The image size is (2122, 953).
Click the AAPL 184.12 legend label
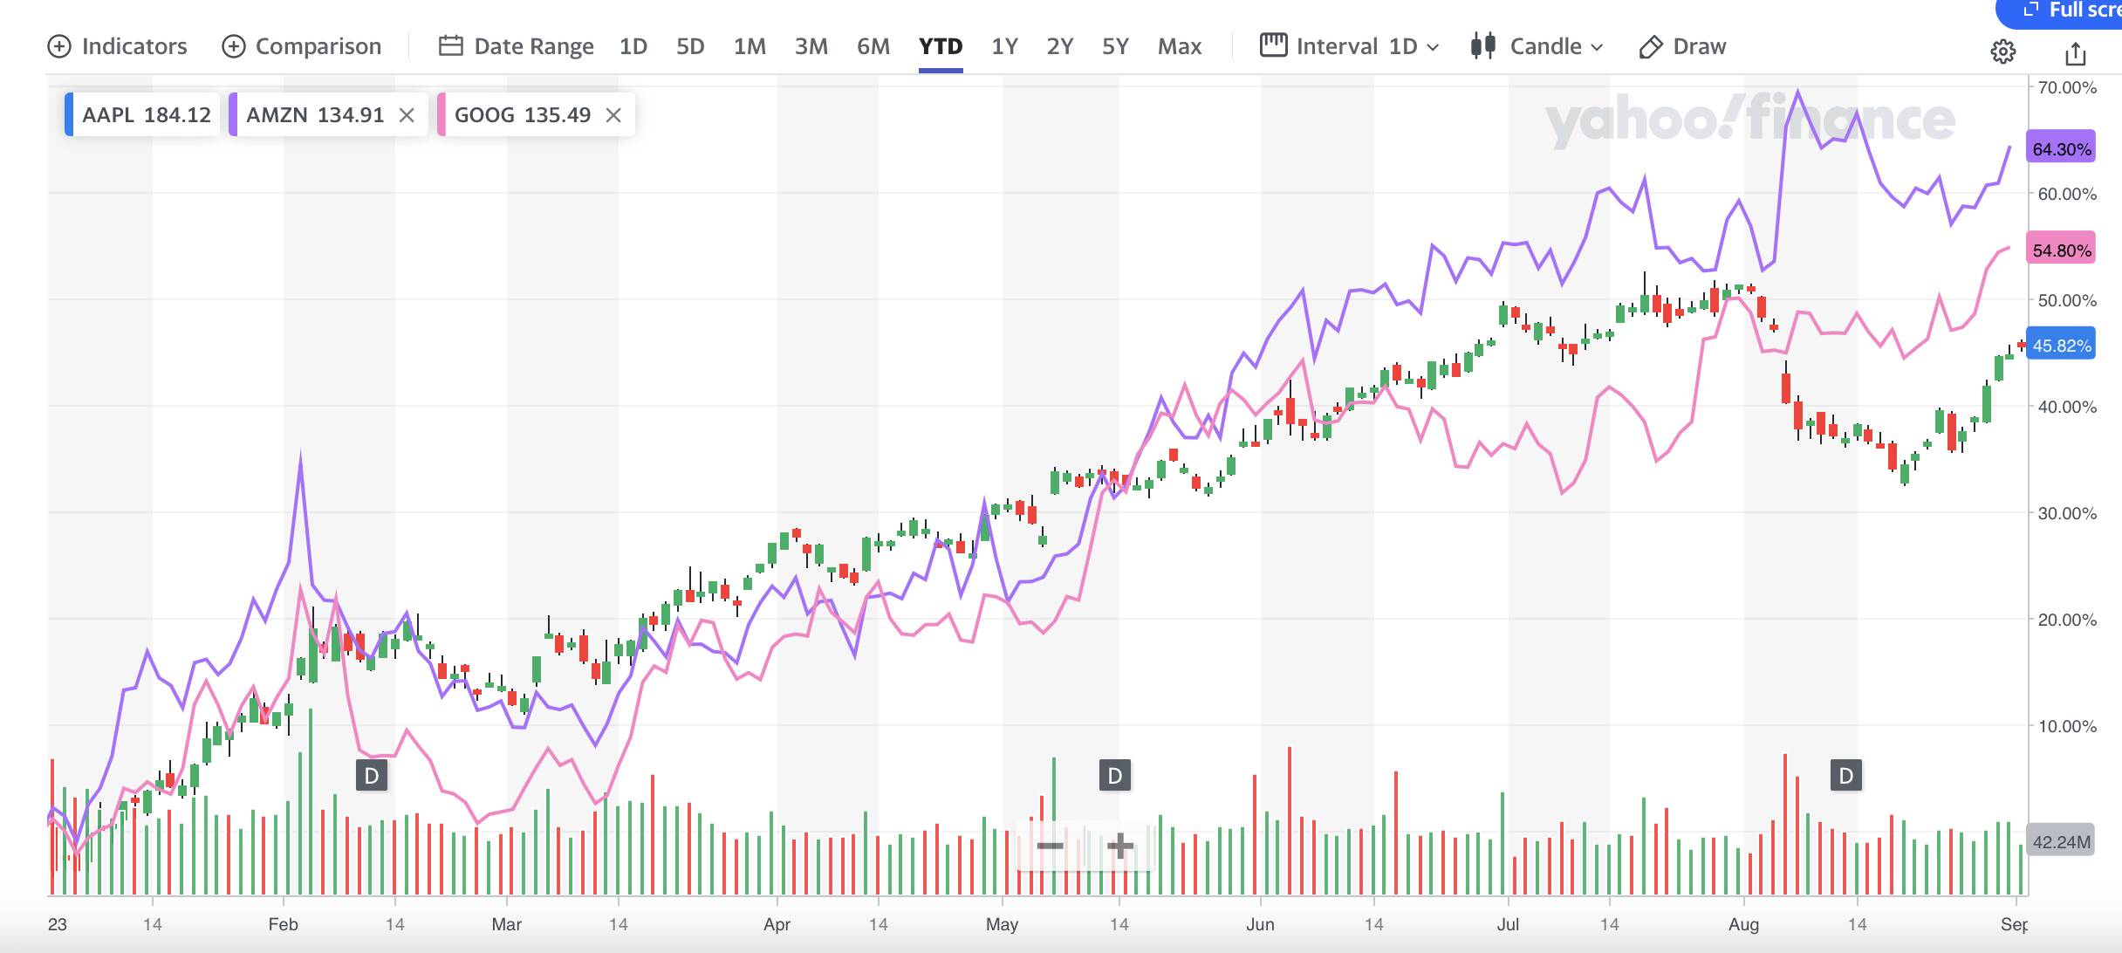pyautogui.click(x=147, y=115)
